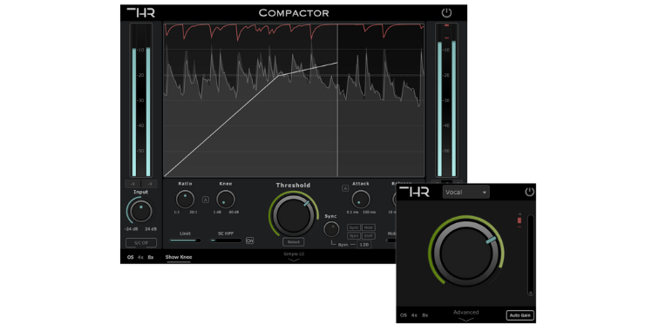Collapse to Simple UI using the chevron
The width and height of the screenshot is (652, 325).
294,261
